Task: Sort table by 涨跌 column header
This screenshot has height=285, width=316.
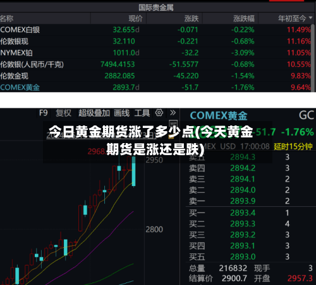Action: (191, 18)
